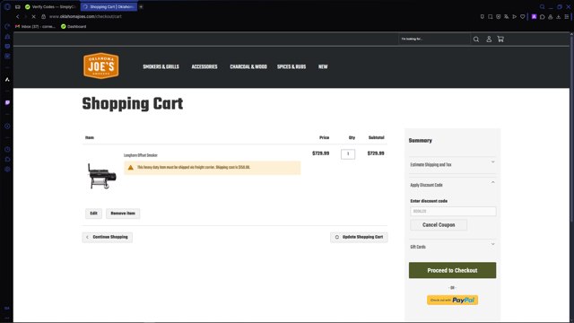The image size is (574, 323).
Task: Open the Dashboard bookmark
Action: coord(74,26)
